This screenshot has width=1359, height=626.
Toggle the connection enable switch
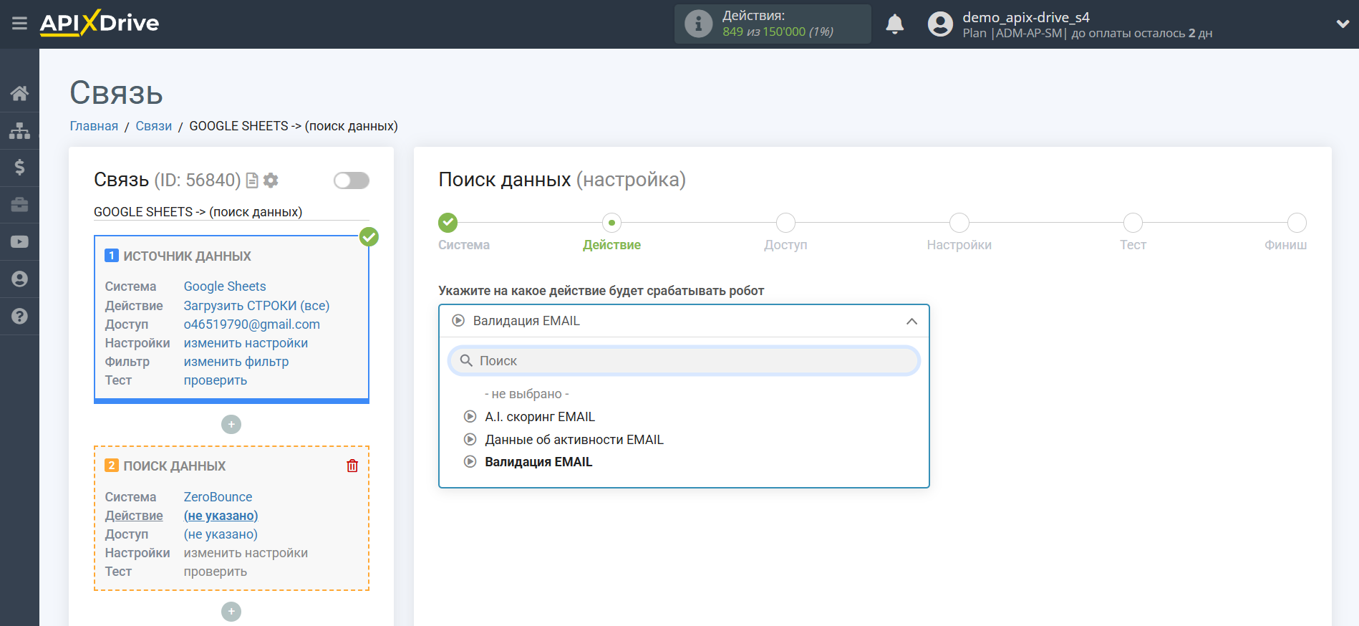(351, 180)
